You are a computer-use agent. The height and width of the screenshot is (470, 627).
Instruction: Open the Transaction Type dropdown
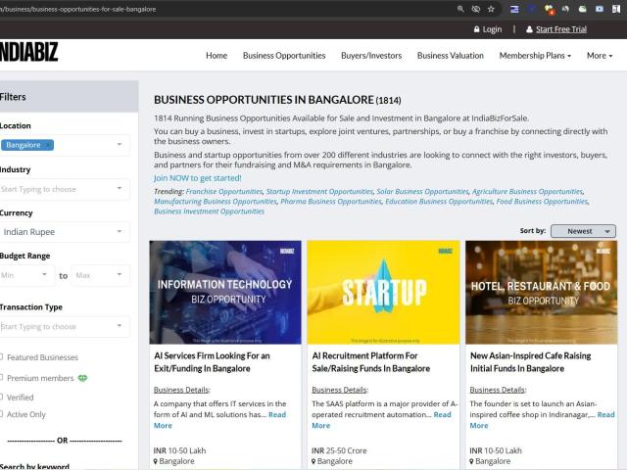64,326
